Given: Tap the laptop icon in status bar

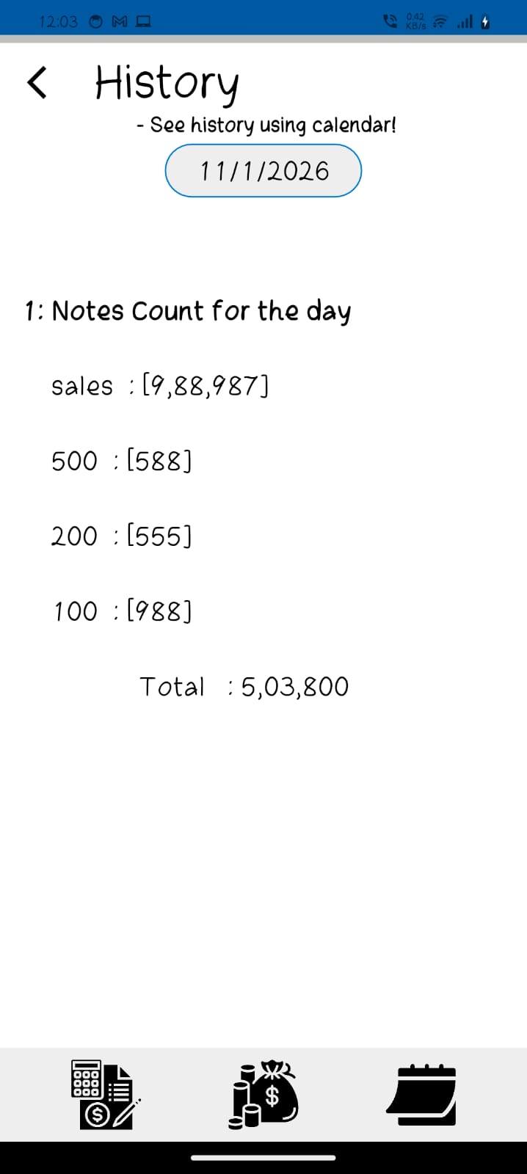Looking at the screenshot, I should click(x=143, y=22).
